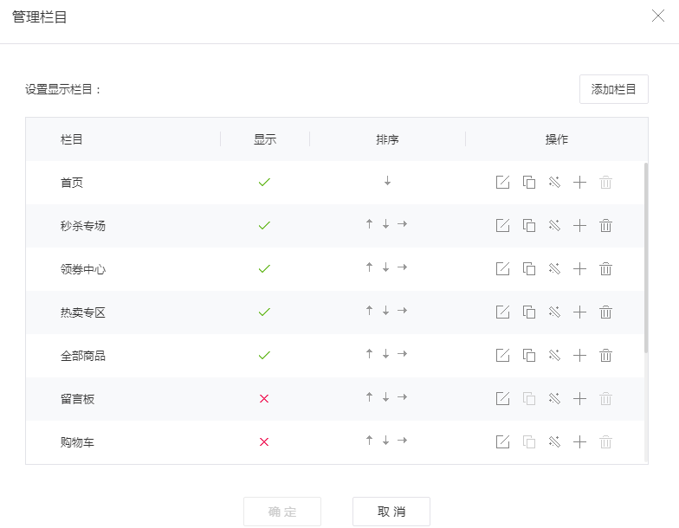This screenshot has height=528, width=679.
Task: Toggle display checkmark for 首页
Action: click(x=264, y=182)
